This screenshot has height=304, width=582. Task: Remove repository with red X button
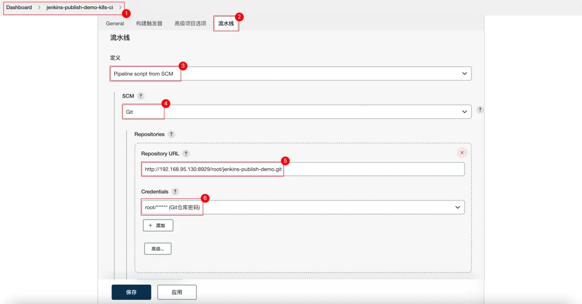462,153
